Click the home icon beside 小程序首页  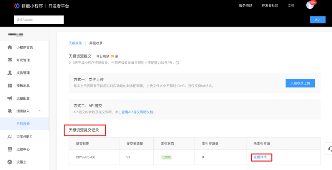tap(10, 47)
